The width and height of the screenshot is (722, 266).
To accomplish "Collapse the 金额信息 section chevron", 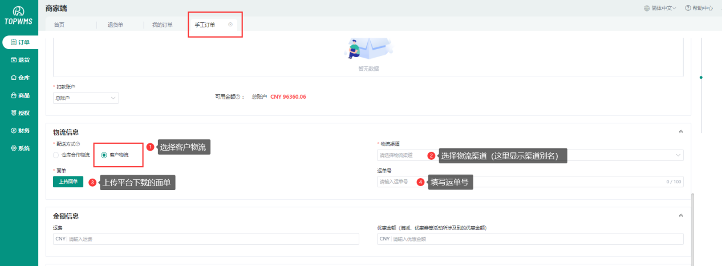I will (x=680, y=216).
